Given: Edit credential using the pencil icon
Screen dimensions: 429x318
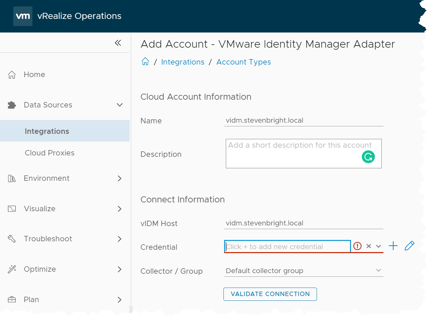Looking at the screenshot, I should pos(409,246).
